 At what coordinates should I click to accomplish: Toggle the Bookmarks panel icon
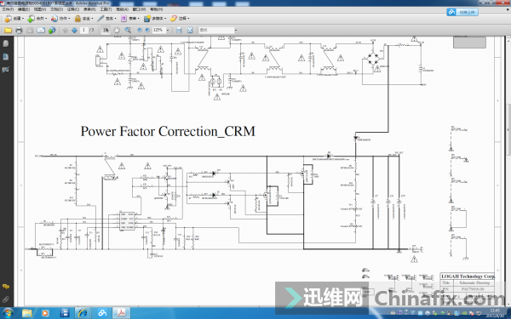[6, 57]
